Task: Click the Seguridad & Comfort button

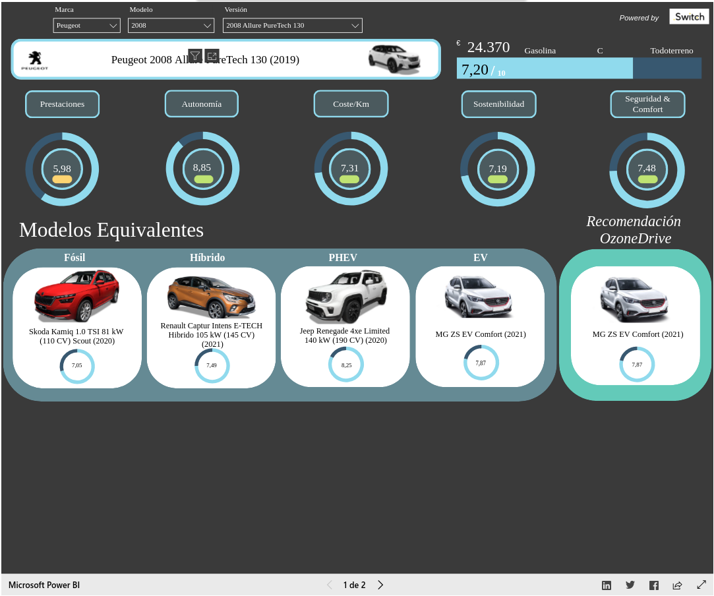Action: click(x=647, y=104)
